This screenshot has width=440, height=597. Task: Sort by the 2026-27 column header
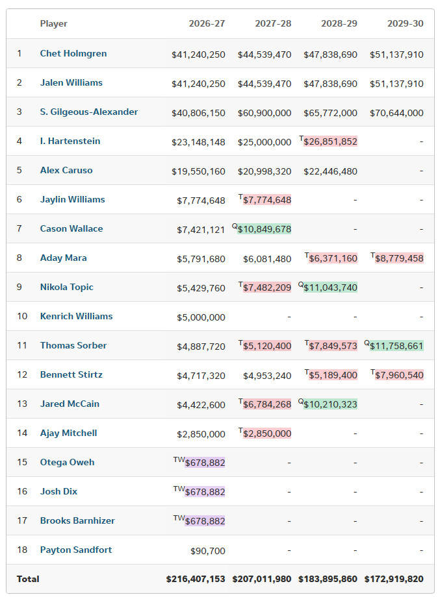tap(207, 23)
